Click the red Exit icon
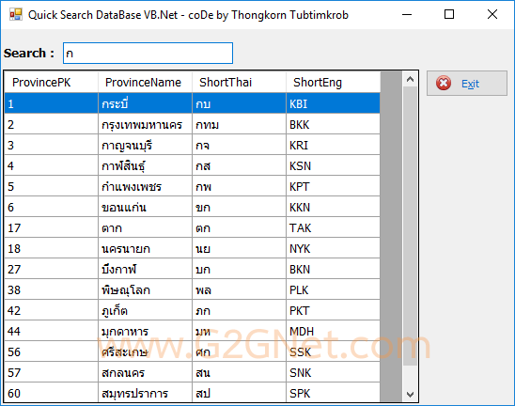The width and height of the screenshot is (515, 406). (x=444, y=83)
